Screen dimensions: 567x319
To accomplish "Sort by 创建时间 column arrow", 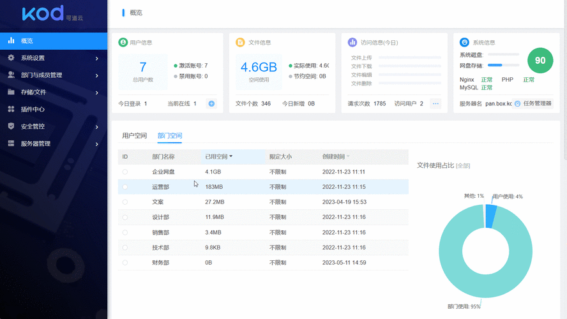I will pyautogui.click(x=348, y=156).
